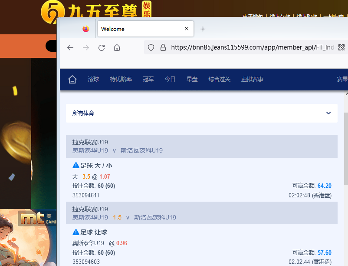Go to 综合过关 in navigation bar
Viewport: 348px width, 266px height.
click(x=219, y=80)
